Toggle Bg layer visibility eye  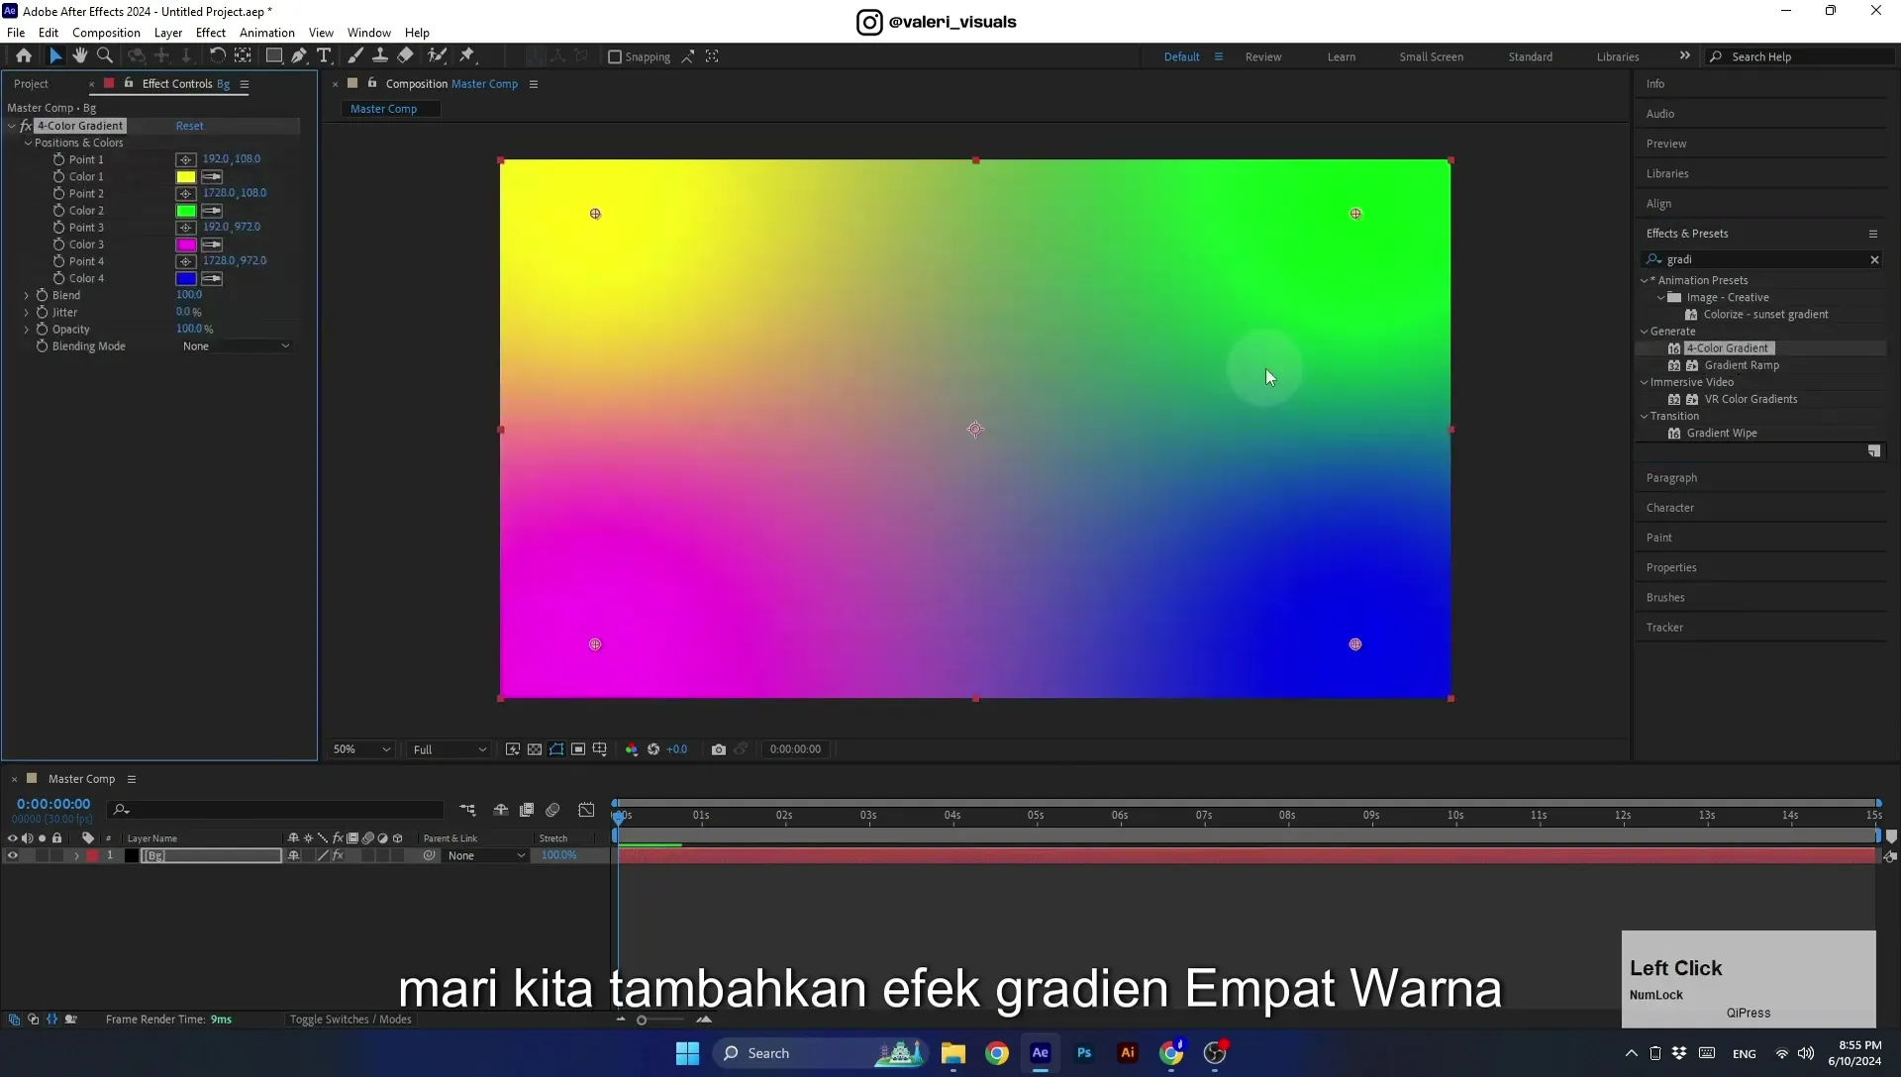12,855
